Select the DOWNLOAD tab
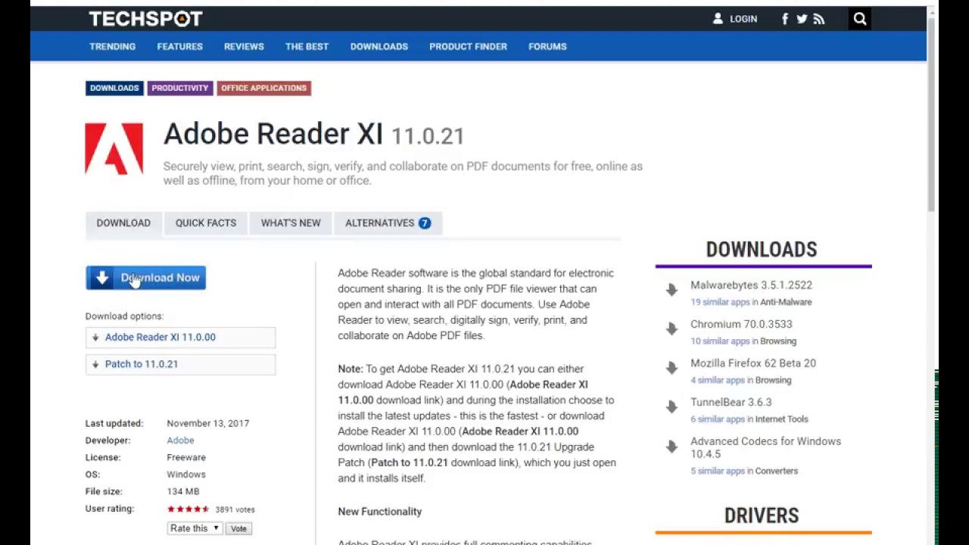The image size is (969, 545). pos(123,223)
